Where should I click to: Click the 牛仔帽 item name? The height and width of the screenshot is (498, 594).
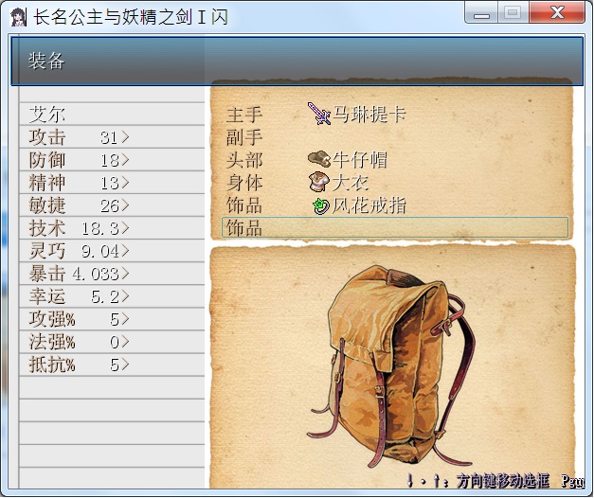click(360, 159)
